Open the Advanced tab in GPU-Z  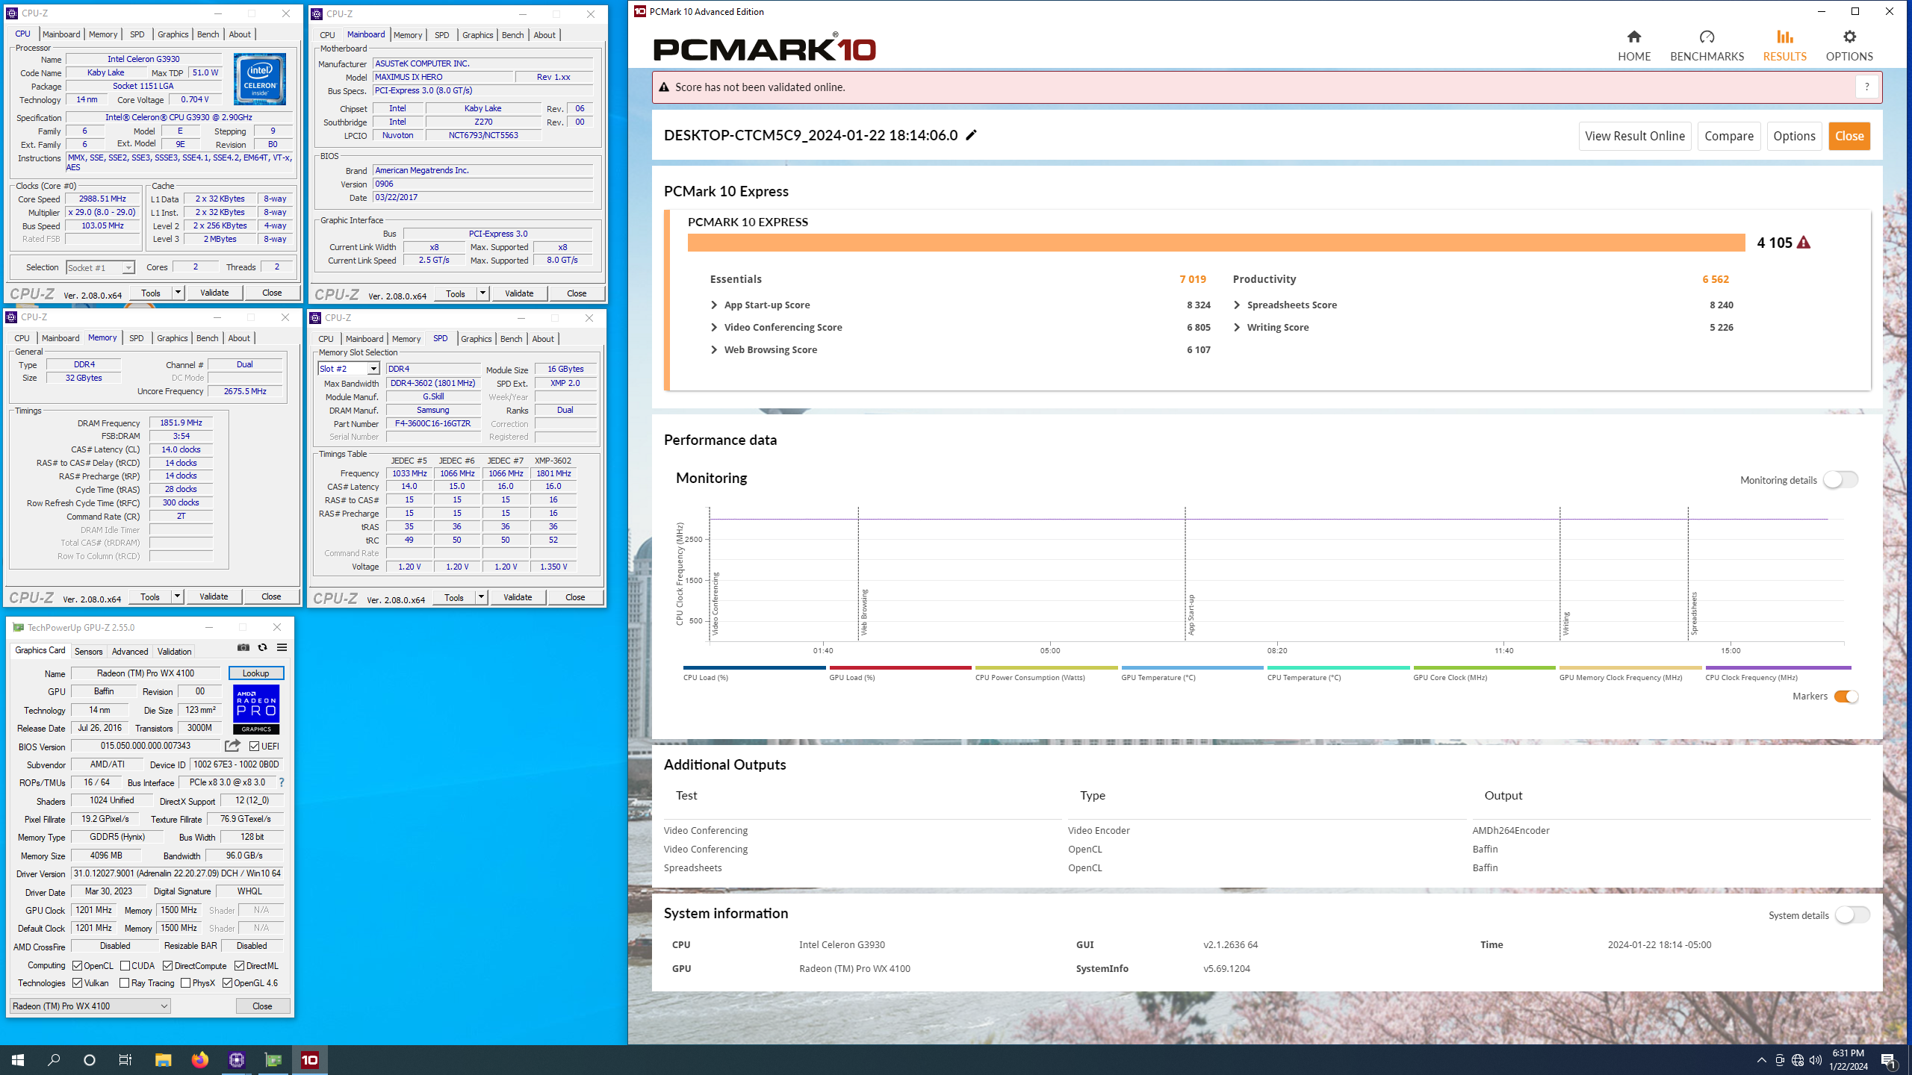[130, 652]
